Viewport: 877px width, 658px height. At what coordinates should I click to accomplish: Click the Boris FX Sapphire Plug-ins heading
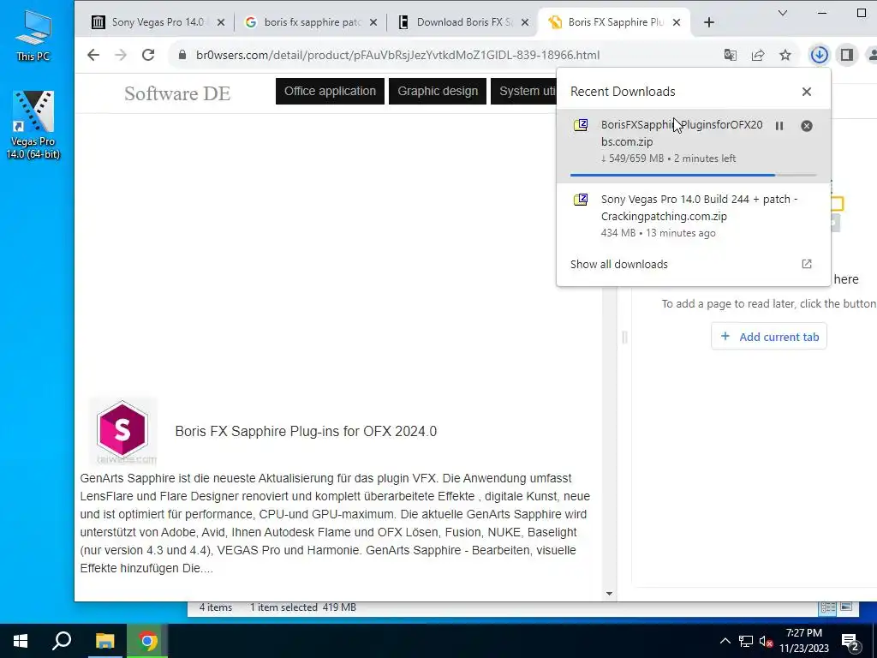(x=306, y=432)
